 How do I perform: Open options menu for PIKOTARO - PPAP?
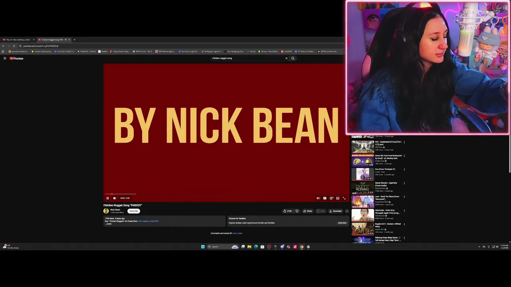[x=404, y=210]
